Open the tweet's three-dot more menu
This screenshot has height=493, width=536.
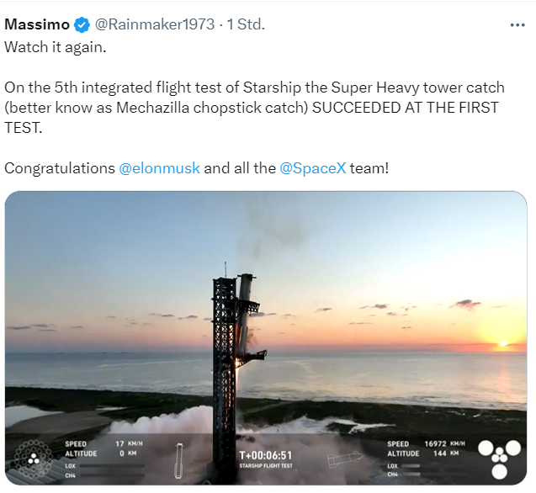coord(517,25)
